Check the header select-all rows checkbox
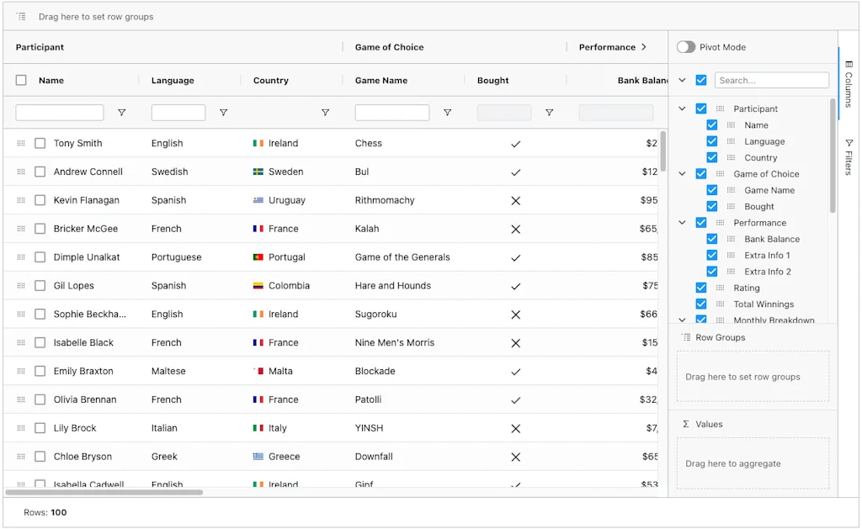This screenshot has height=529, width=862. pos(21,81)
